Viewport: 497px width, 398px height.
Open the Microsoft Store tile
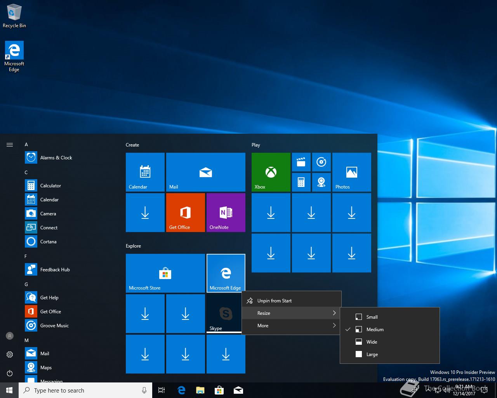click(x=165, y=273)
